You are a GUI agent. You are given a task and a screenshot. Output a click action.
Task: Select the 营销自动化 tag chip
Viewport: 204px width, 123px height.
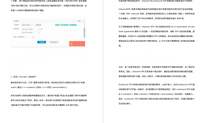tap(64, 25)
